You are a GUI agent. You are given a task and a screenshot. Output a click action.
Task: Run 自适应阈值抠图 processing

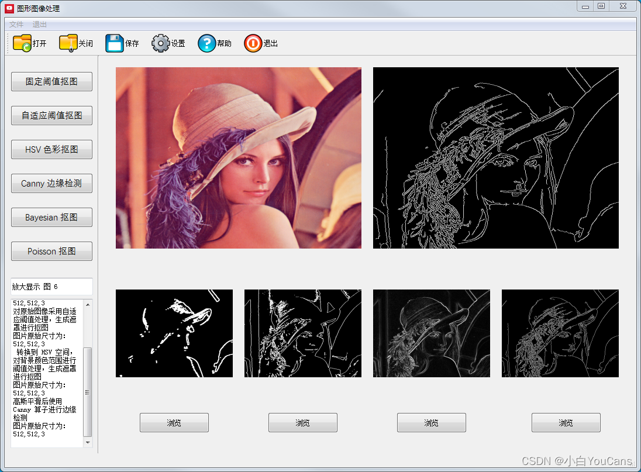tap(51, 116)
